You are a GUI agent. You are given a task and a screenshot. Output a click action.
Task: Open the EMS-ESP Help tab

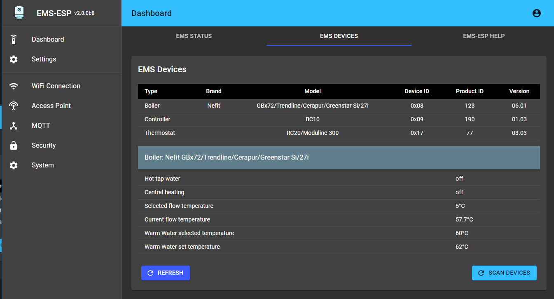tap(484, 36)
